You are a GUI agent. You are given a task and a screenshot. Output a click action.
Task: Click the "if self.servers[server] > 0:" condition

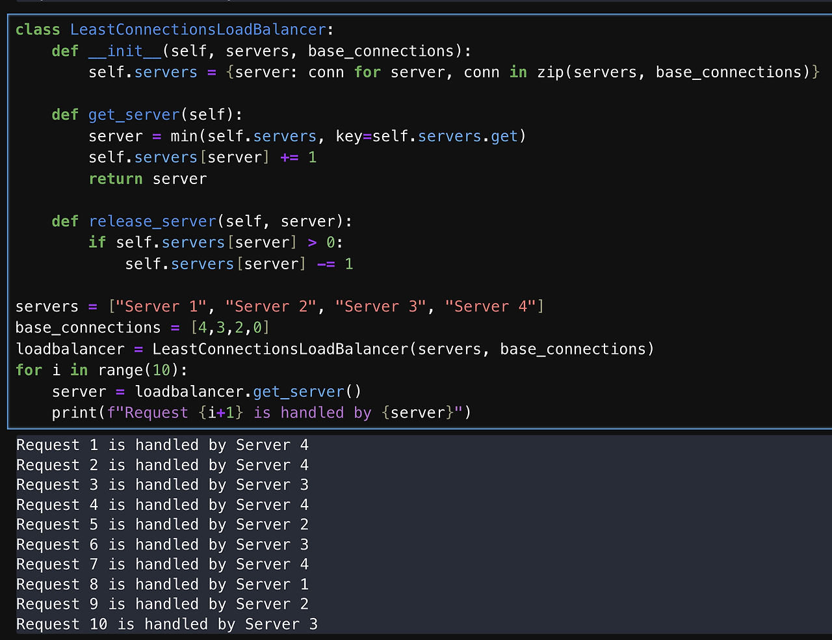(x=216, y=243)
